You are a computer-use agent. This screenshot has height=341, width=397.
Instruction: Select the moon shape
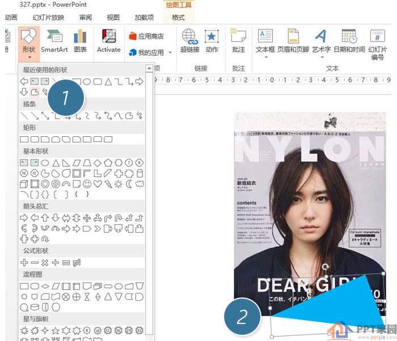click(129, 184)
